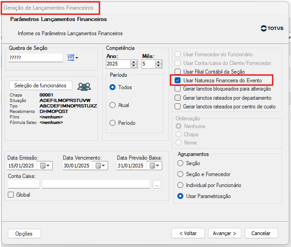Uncheck Usar Natureza Financeira do Evento
Image resolution: width=291 pixels, height=247 pixels.
(x=178, y=80)
